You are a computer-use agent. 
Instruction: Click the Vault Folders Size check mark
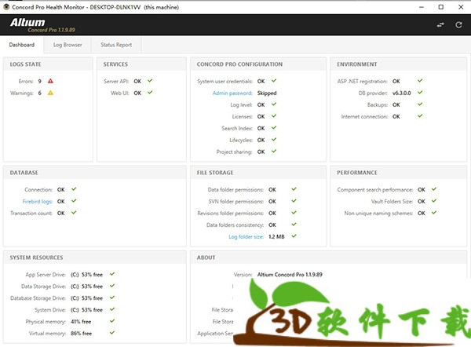click(434, 201)
